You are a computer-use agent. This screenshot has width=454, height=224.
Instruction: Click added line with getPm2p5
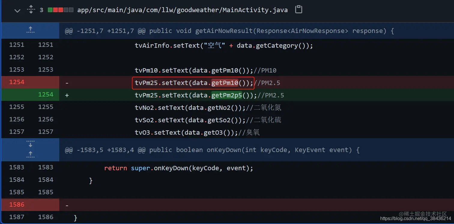[209, 95]
